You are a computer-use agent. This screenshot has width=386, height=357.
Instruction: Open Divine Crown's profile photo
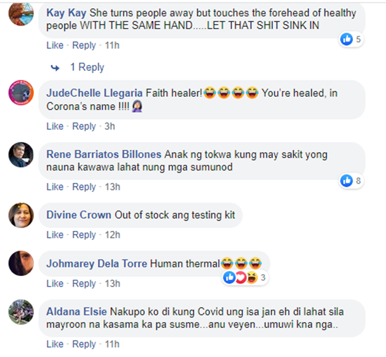click(x=21, y=215)
